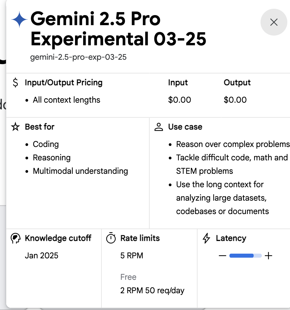Click the Multimodal understanding bullet
The image size is (290, 310).
tap(80, 171)
